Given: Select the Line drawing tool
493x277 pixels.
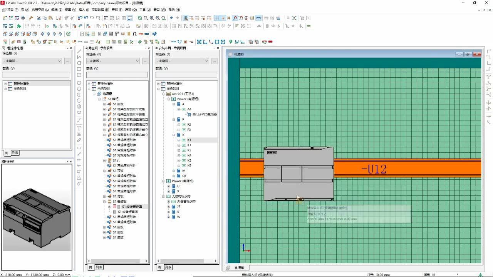Looking at the screenshot, I should [x=79, y=51].
